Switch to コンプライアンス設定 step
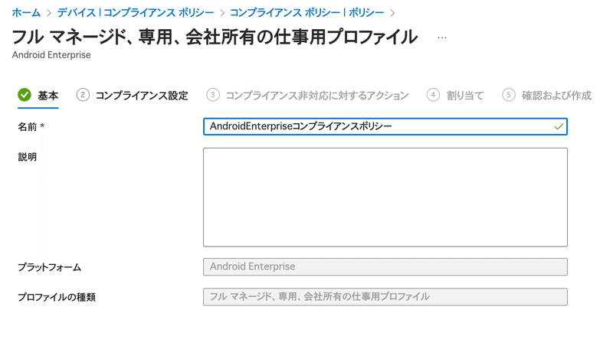Viewport: 613px width, 359px height. (x=132, y=96)
